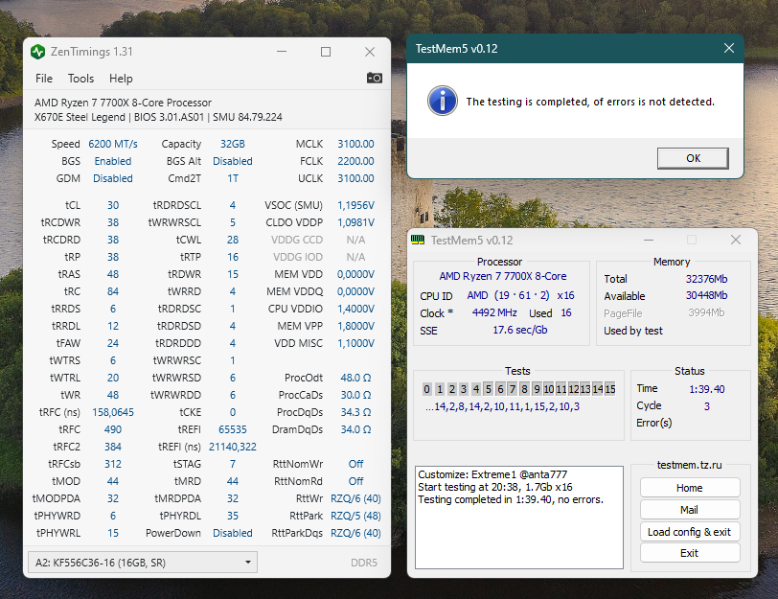Click test number 0 indicator box

pyautogui.click(x=427, y=389)
